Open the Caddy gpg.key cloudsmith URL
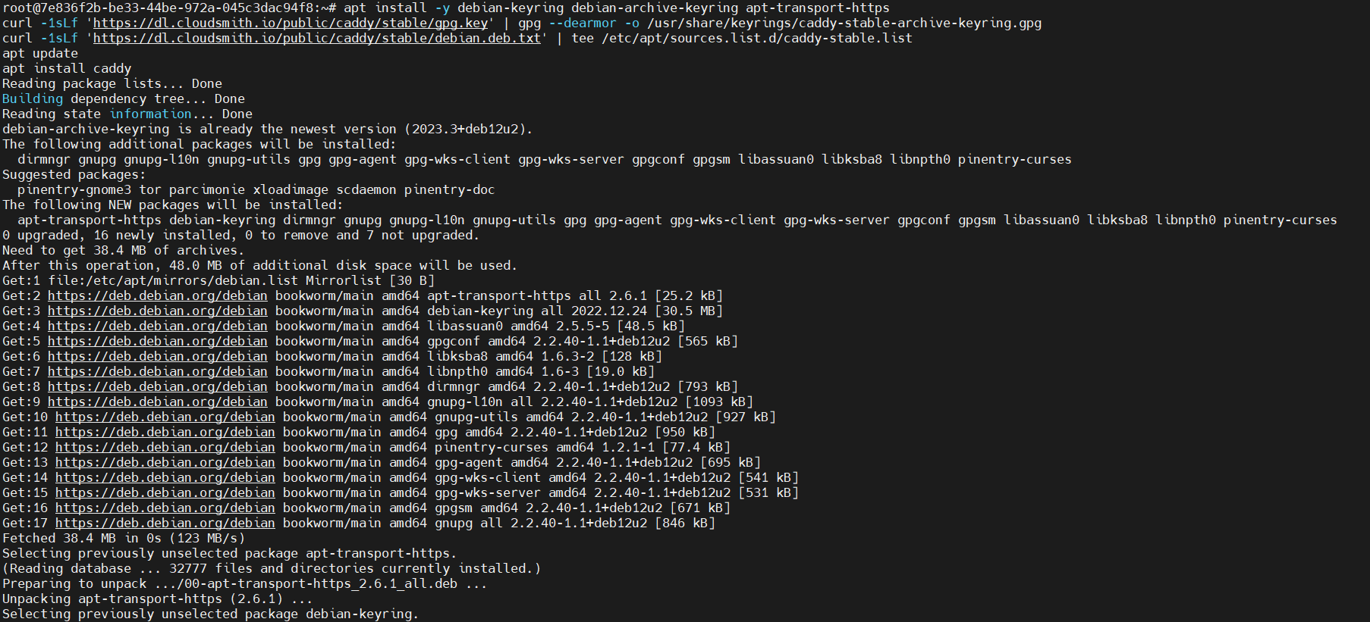The width and height of the screenshot is (1370, 622). coord(291,23)
